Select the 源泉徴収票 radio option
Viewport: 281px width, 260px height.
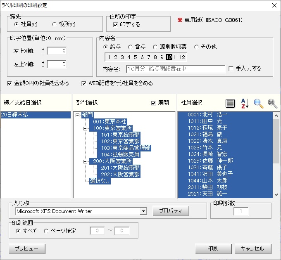(x=155, y=47)
